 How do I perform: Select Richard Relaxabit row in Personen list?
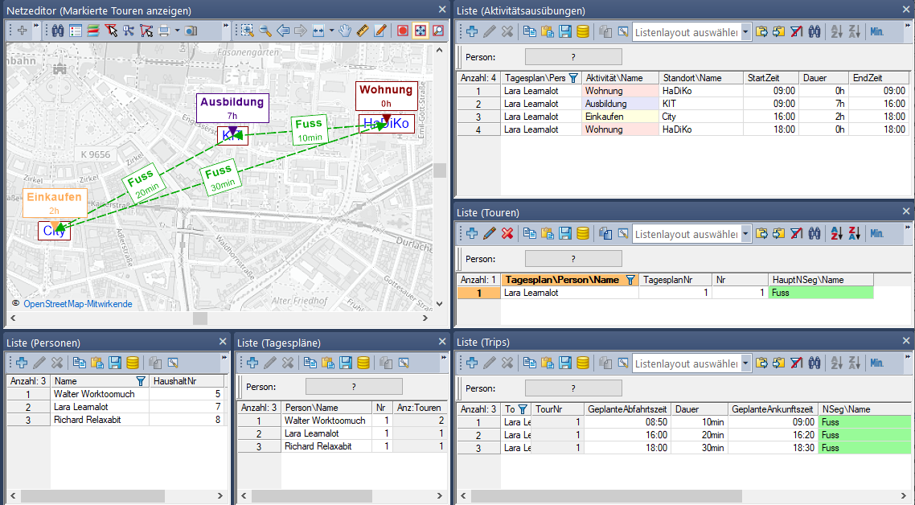click(87, 419)
